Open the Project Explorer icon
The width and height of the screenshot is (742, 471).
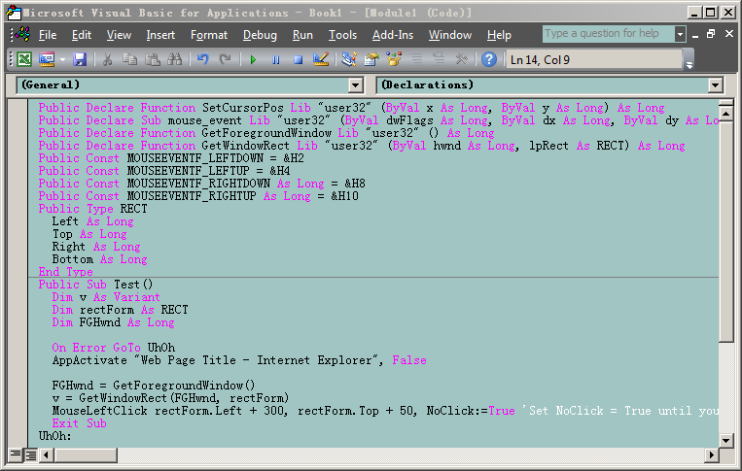tap(349, 59)
